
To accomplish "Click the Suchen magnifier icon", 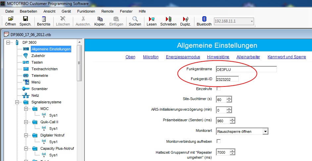I will click(135, 19).
